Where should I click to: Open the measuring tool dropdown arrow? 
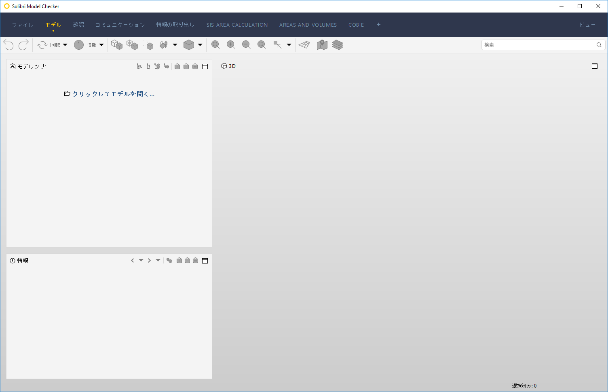pos(289,45)
